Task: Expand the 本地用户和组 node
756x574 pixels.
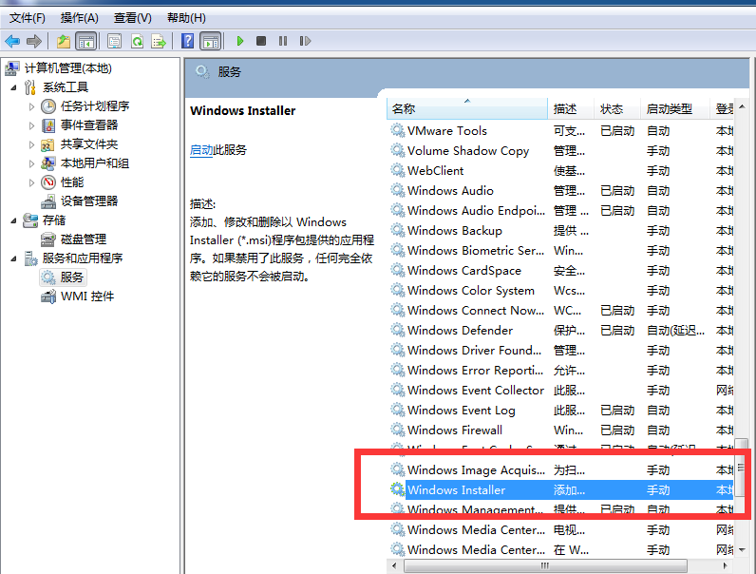Action: pos(32,164)
